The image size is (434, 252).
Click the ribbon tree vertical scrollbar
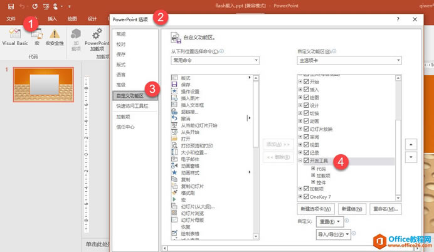click(x=398, y=138)
